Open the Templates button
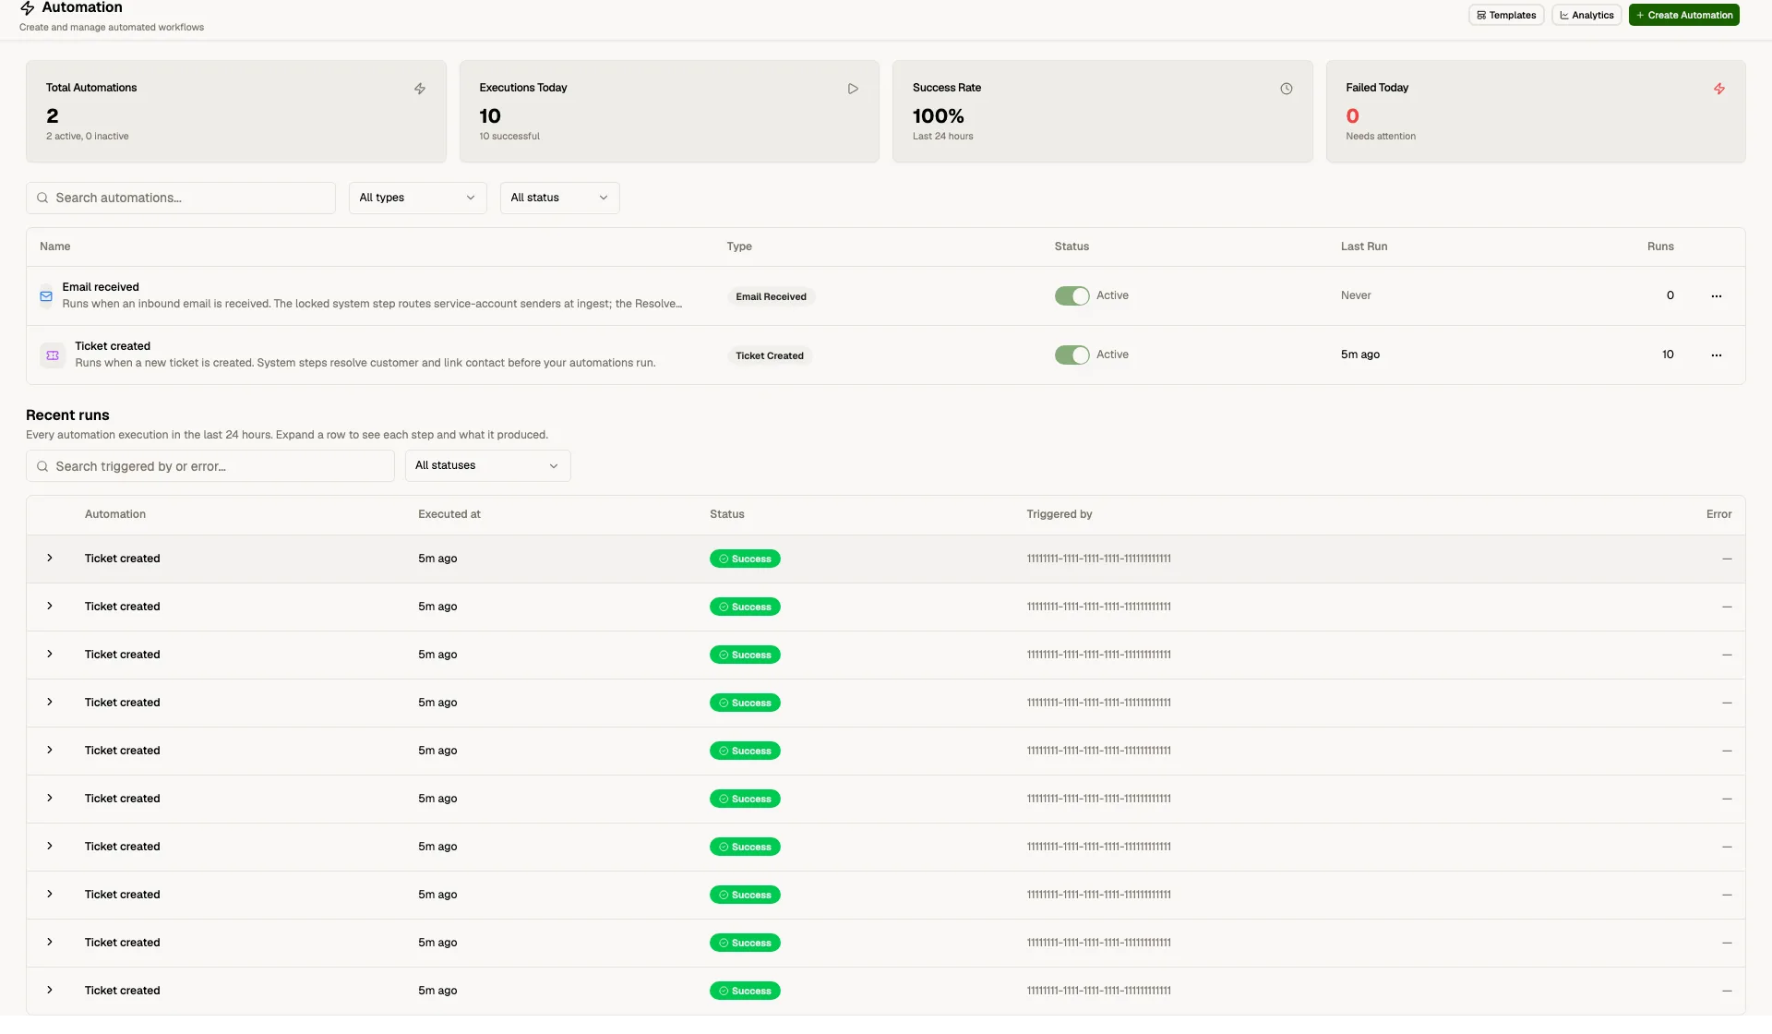This screenshot has height=1034, width=1772. tap(1506, 15)
